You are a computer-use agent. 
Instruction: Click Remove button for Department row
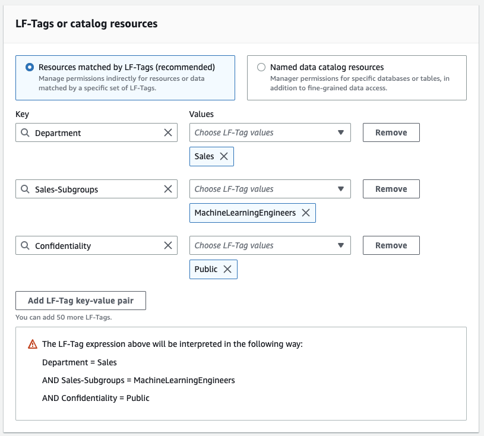tap(391, 132)
